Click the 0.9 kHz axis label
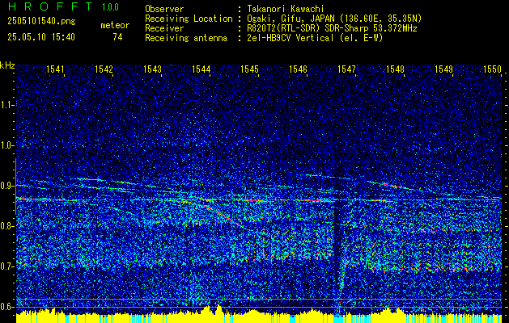 coord(6,186)
